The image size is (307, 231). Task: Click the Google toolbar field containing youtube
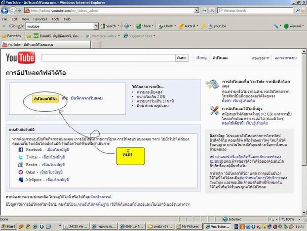pyautogui.click(x=60, y=26)
